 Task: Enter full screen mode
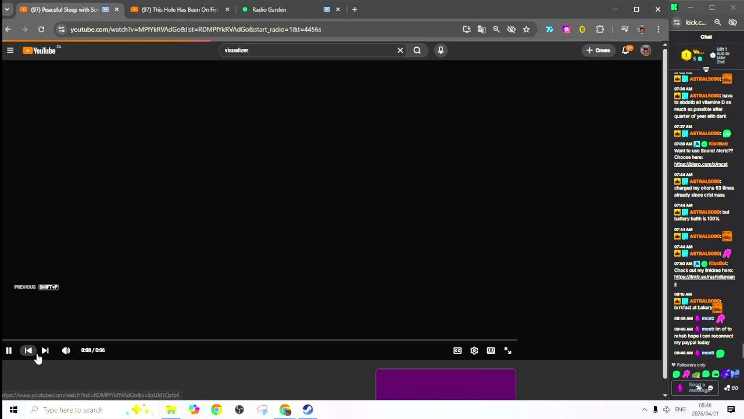(x=508, y=350)
